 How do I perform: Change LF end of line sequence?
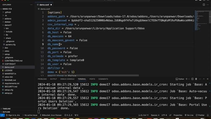(170, 115)
